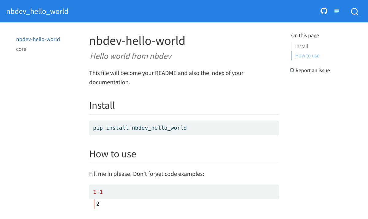Click the Hello world from nbdev subtitle
Image resolution: width=368 pixels, height=219 pixels.
(x=131, y=56)
